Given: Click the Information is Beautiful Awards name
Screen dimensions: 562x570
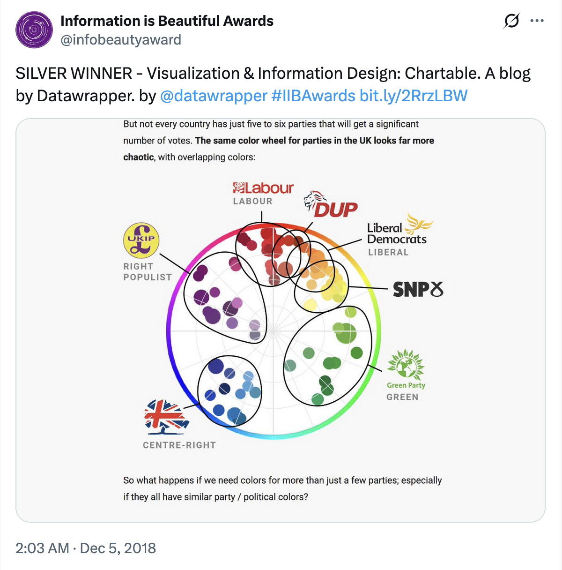Looking at the screenshot, I should click(167, 21).
